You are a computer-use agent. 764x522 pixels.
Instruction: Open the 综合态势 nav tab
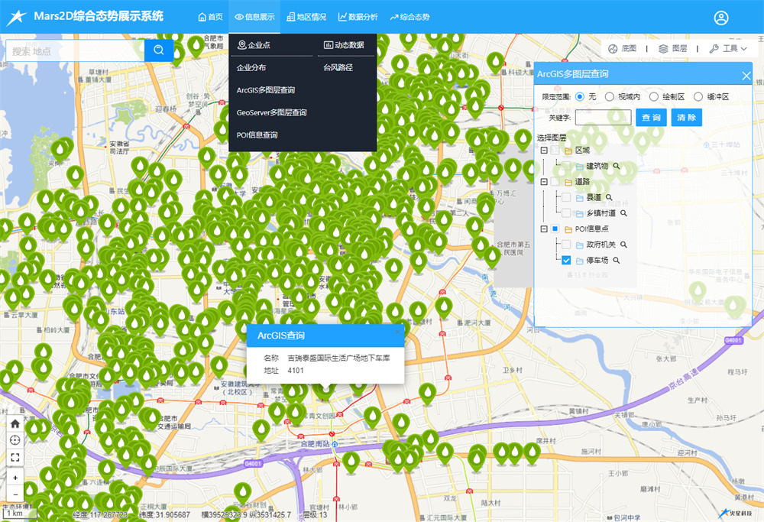click(410, 17)
